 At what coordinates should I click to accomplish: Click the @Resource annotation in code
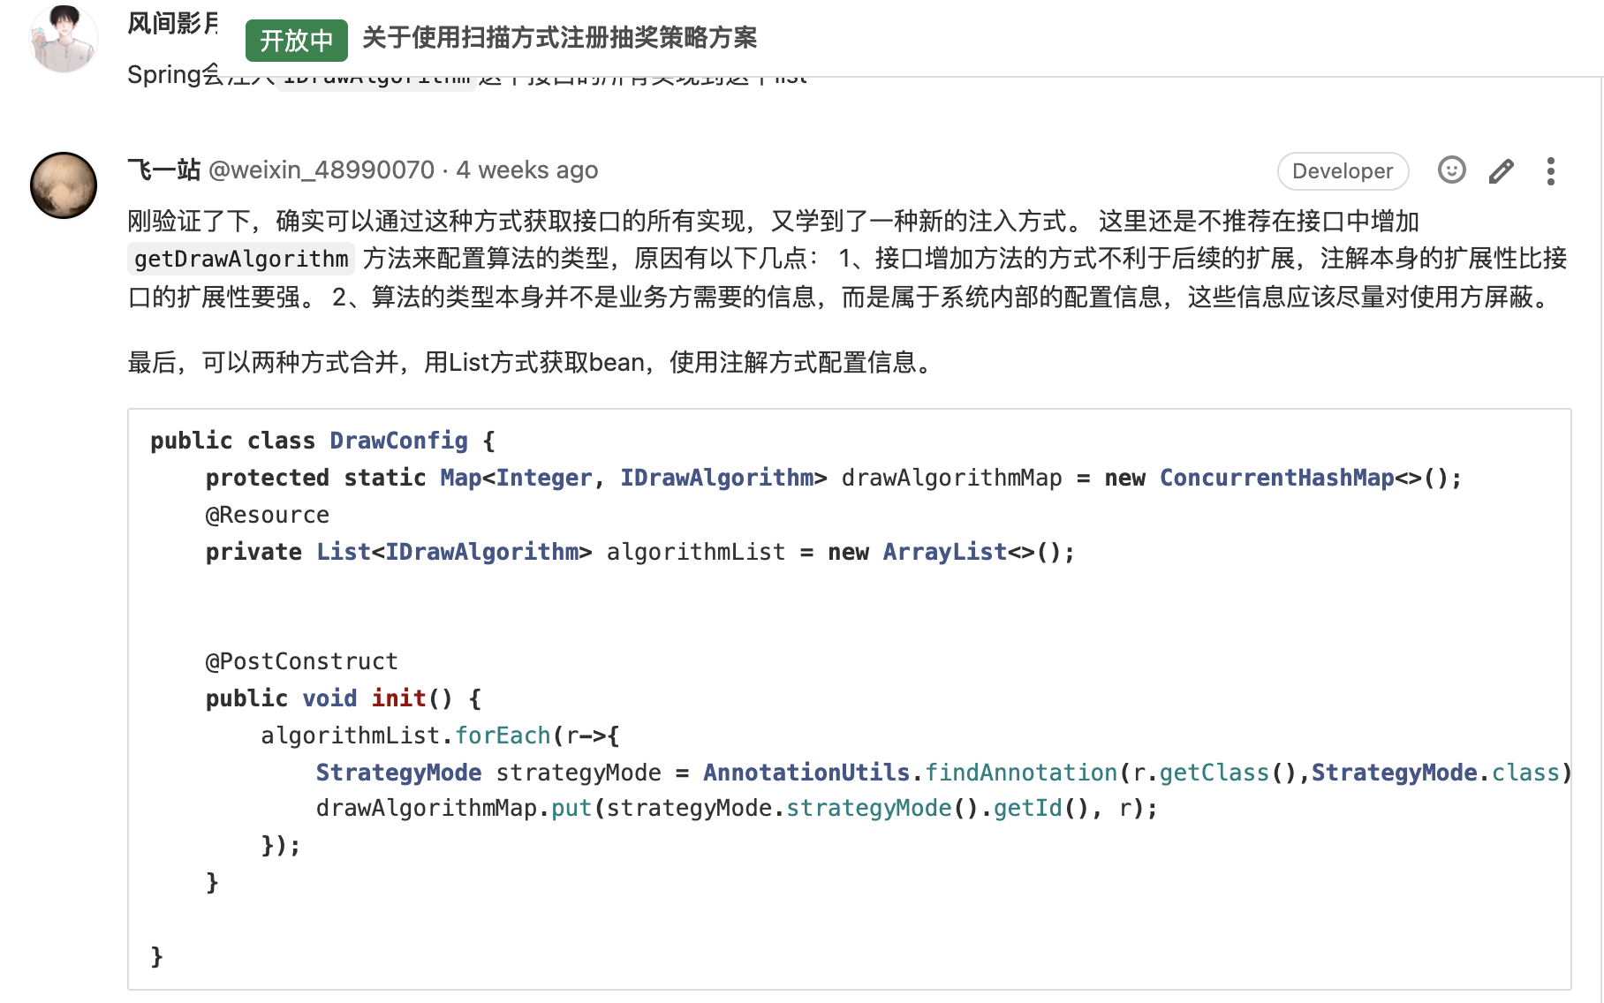(x=268, y=515)
